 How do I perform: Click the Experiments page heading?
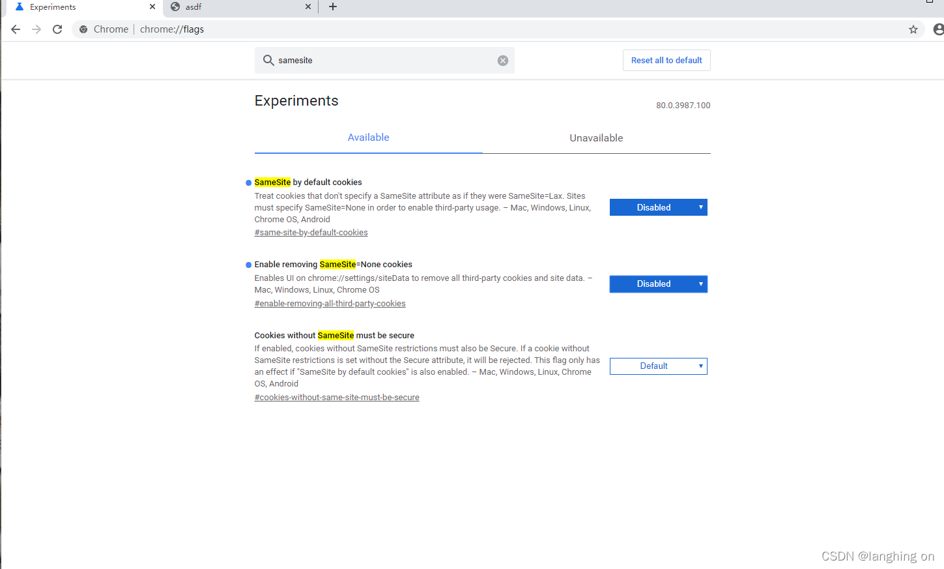click(x=296, y=101)
